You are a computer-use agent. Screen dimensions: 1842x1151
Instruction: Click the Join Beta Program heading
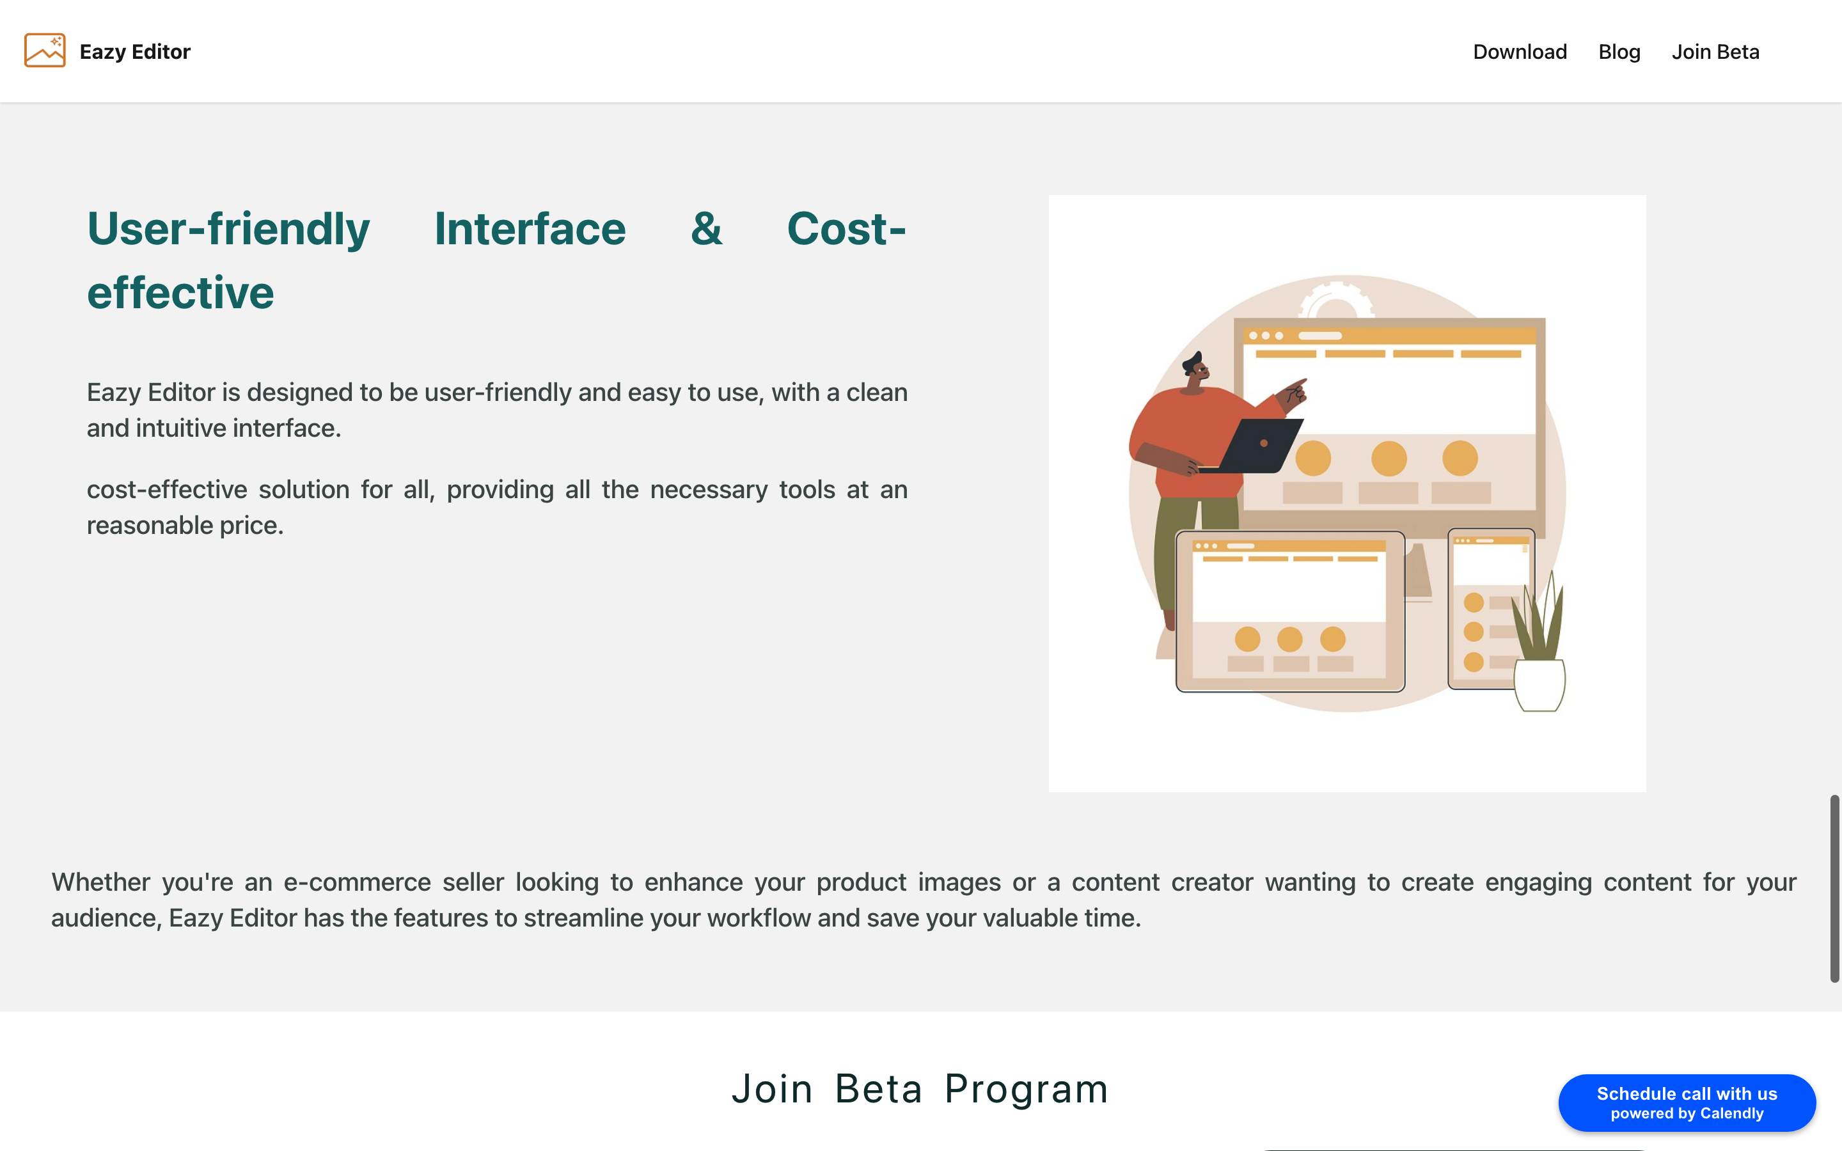(920, 1088)
